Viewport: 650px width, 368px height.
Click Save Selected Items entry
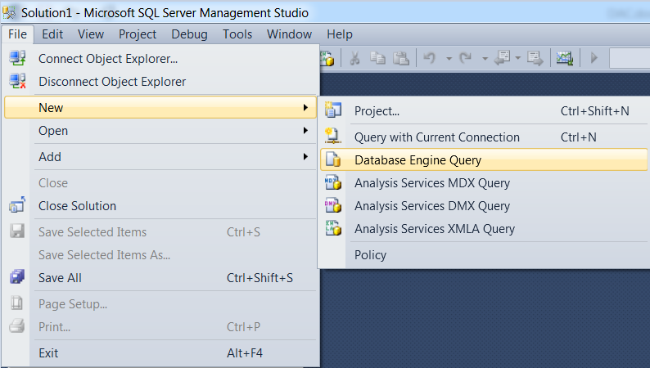tap(160, 231)
